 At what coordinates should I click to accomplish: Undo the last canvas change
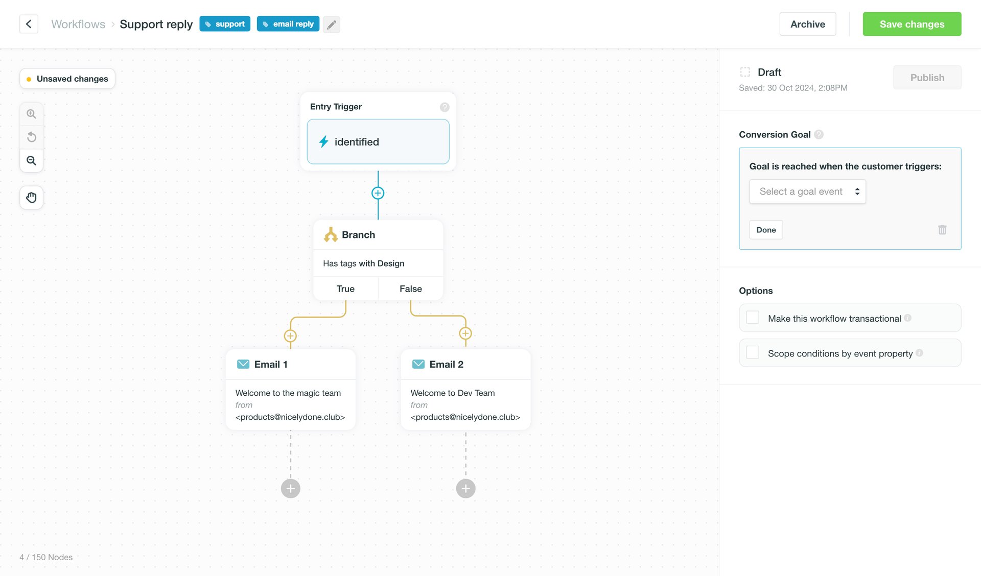pos(31,137)
